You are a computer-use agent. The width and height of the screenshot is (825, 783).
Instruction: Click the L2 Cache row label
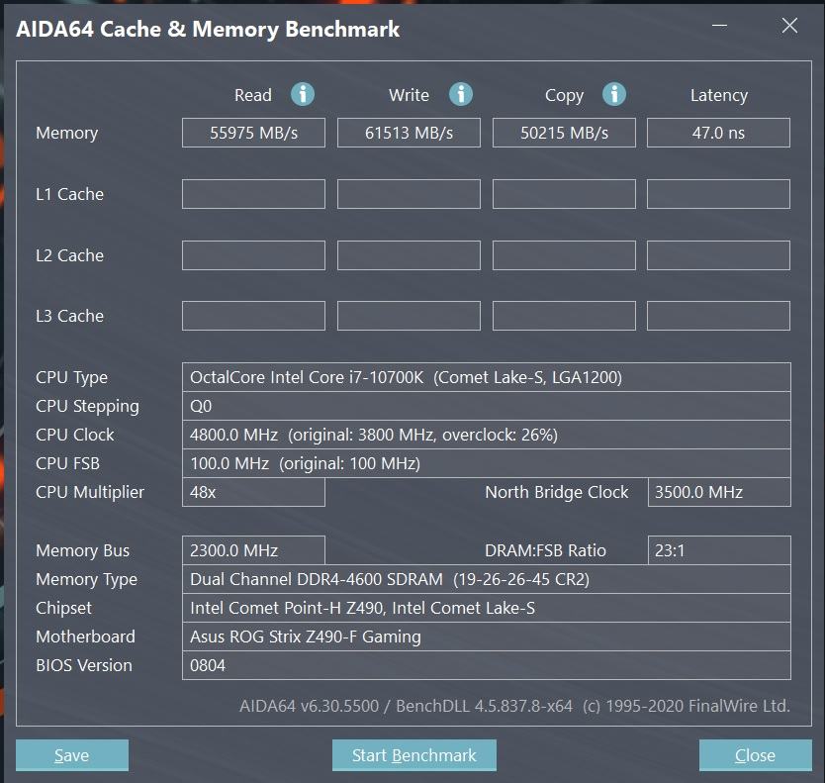click(69, 255)
